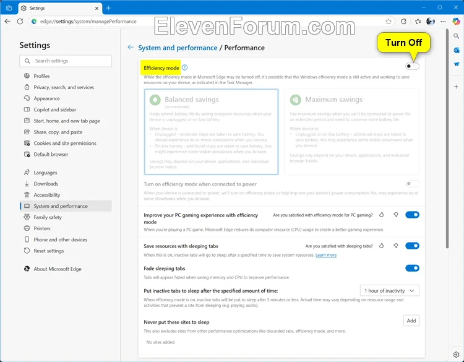Give thumbs down for sleeping tabs
The width and height of the screenshot is (464, 362).
pyautogui.click(x=396, y=246)
